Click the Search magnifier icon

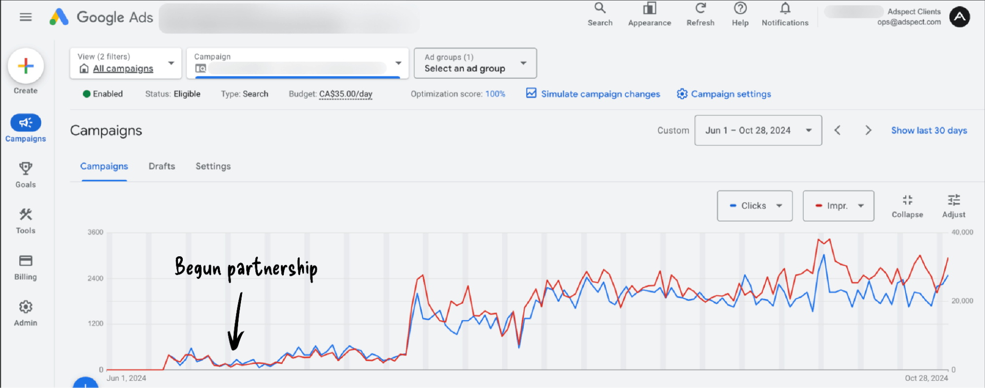600,9
